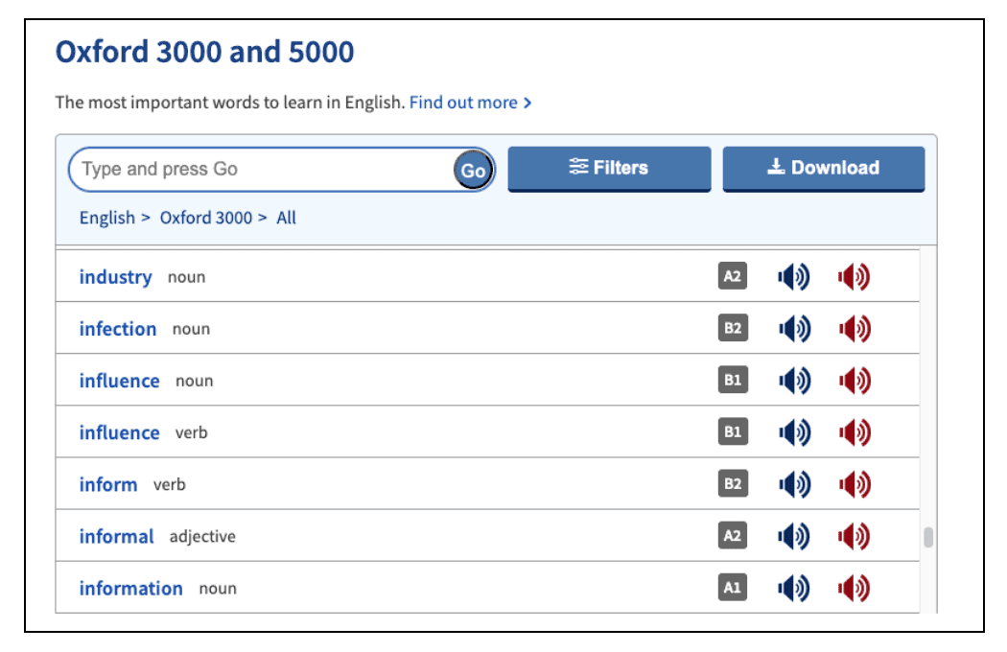The height and width of the screenshot is (652, 1007).
Task: Play the red audio icon for industry
Action: click(x=854, y=277)
